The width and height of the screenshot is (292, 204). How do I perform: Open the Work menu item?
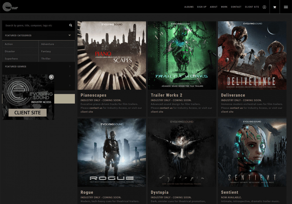coord(224,7)
